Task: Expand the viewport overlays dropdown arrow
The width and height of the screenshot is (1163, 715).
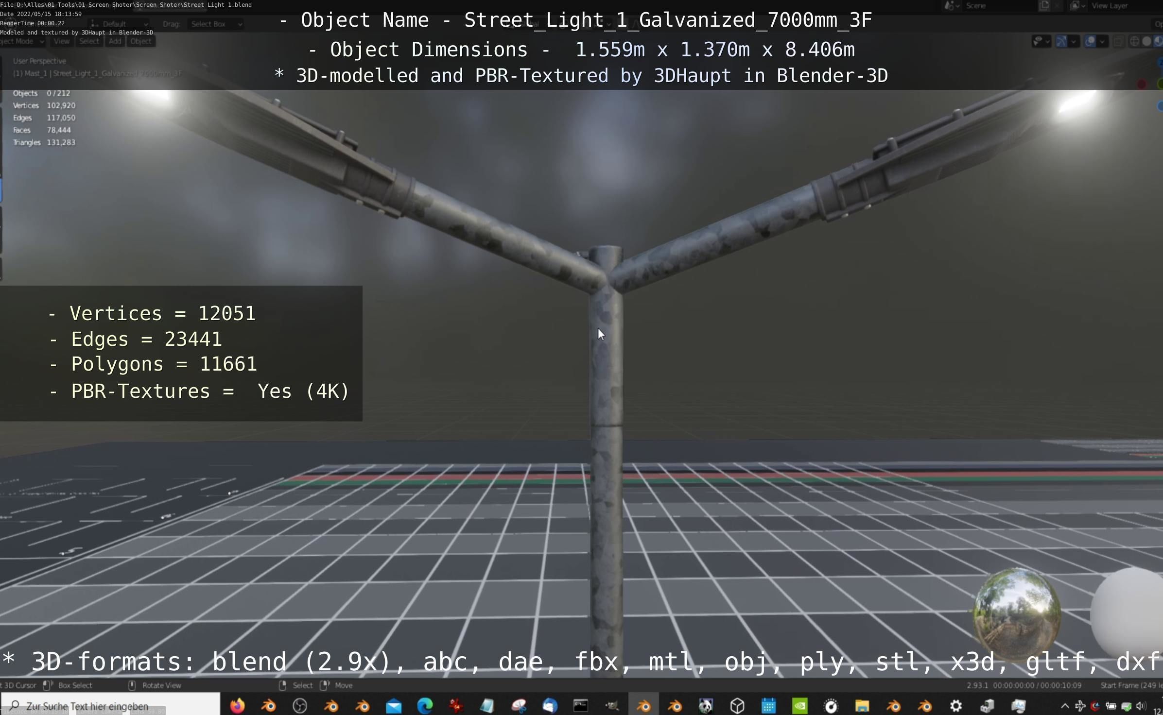Action: coord(1102,42)
